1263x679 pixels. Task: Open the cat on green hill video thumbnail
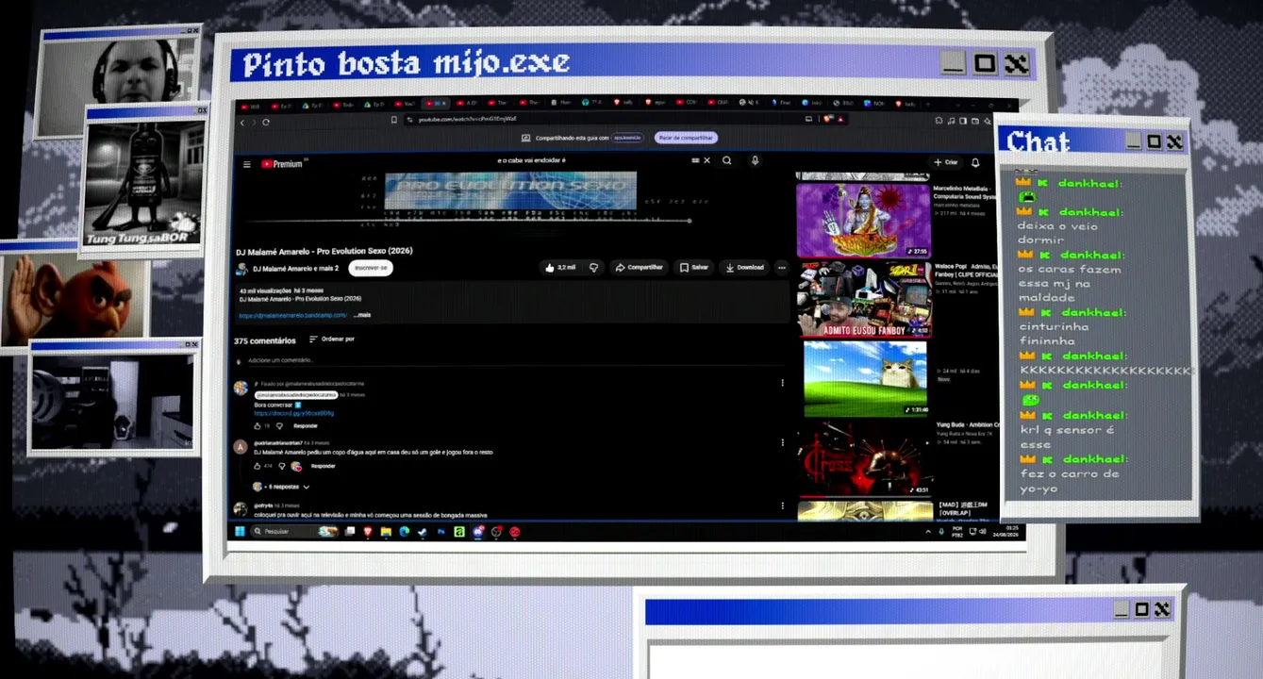tap(865, 378)
